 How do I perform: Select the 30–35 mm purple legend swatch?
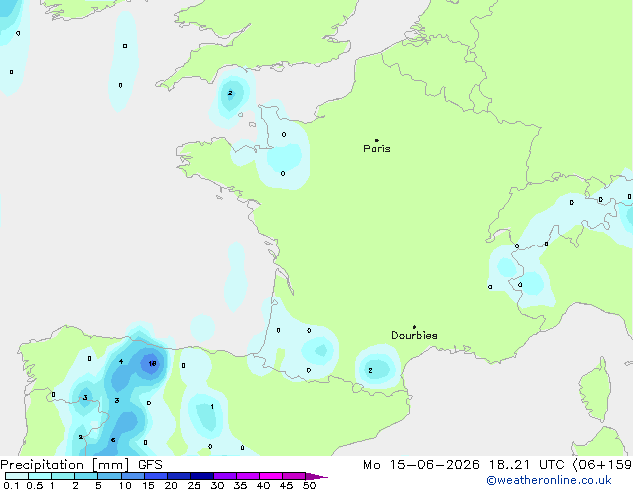coord(225,476)
